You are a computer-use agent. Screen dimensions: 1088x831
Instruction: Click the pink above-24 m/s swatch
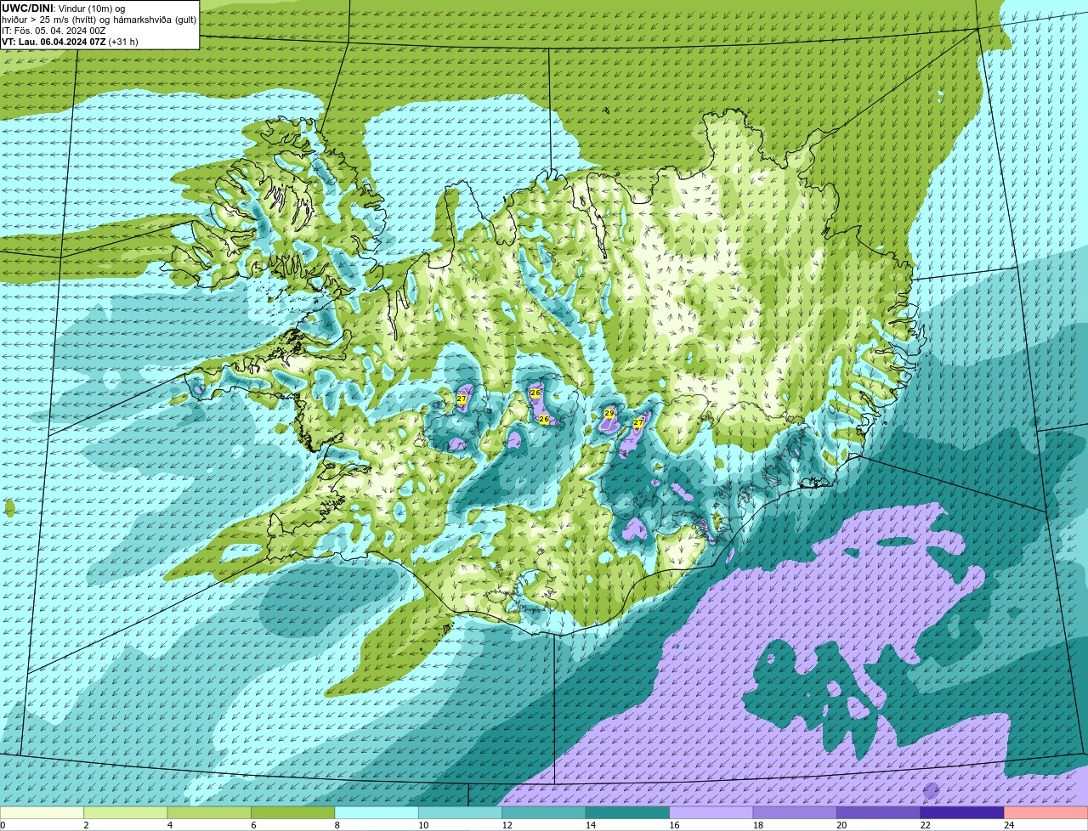[x=1046, y=812]
